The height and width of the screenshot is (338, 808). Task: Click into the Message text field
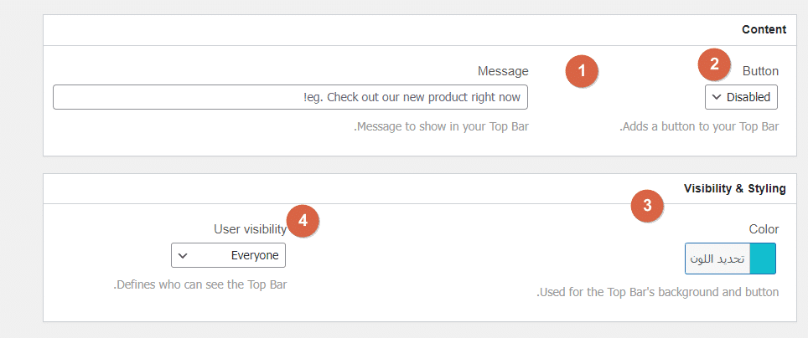290,97
